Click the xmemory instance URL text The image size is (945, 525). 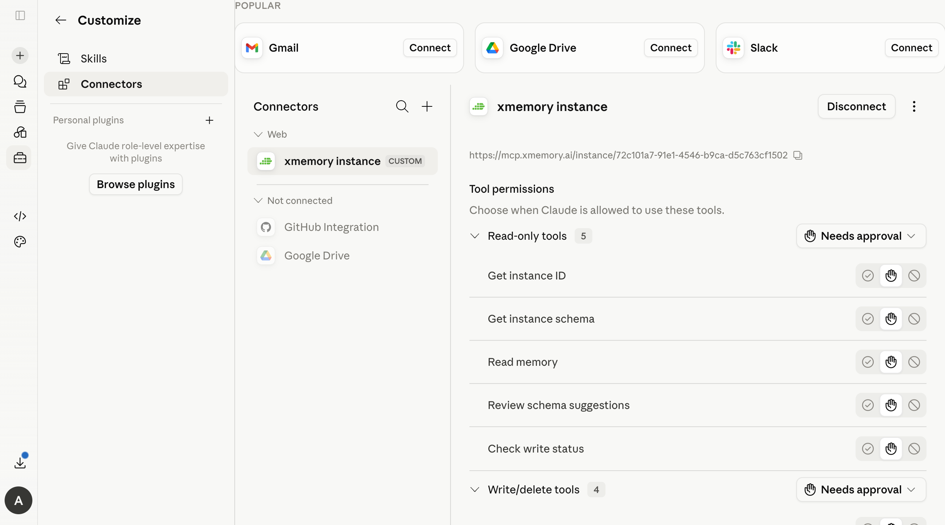628,155
